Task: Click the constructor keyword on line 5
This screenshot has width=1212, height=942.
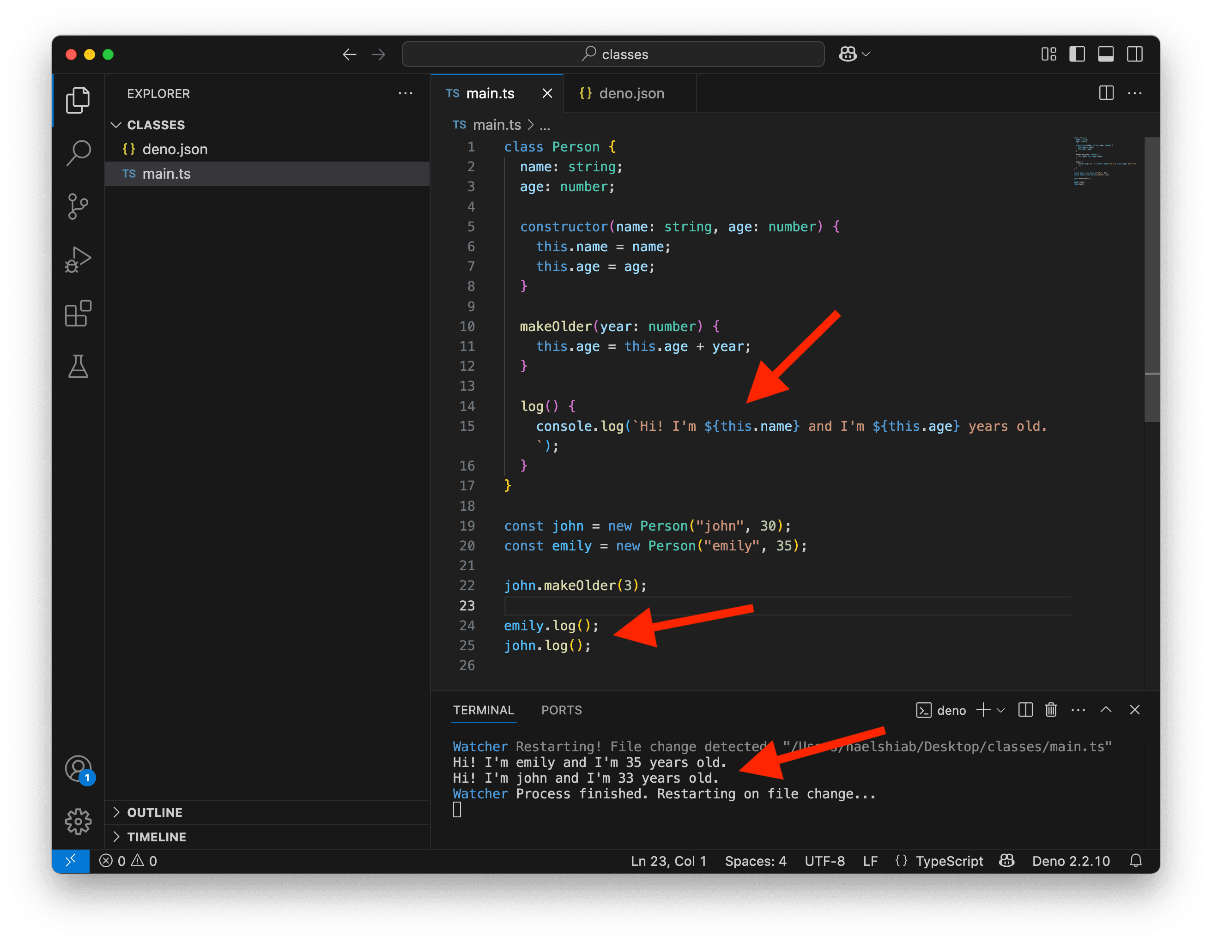Action: coord(563,226)
